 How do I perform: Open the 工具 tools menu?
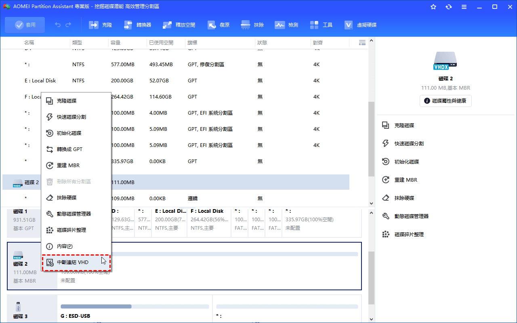pos(321,25)
